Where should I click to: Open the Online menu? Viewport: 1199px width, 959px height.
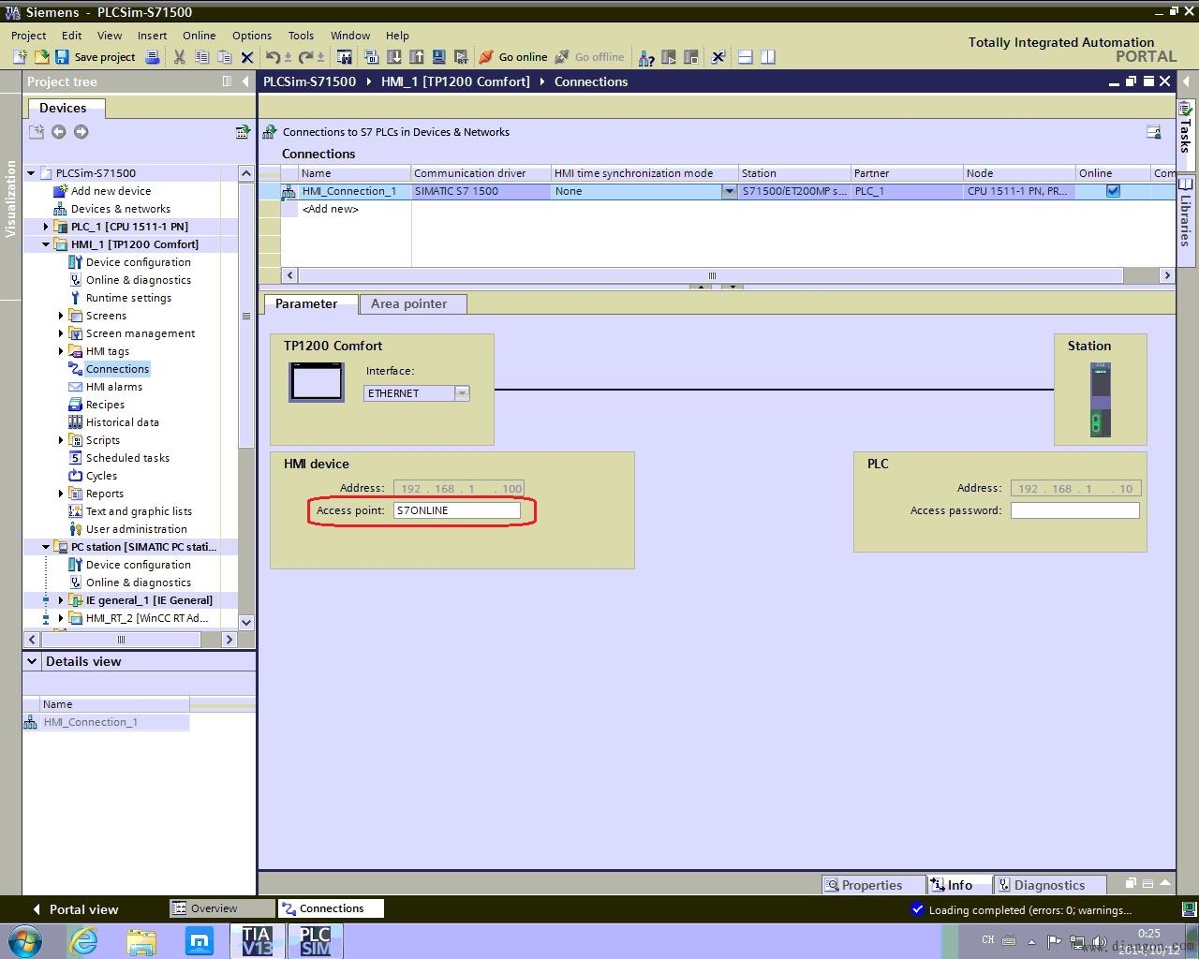199,36
